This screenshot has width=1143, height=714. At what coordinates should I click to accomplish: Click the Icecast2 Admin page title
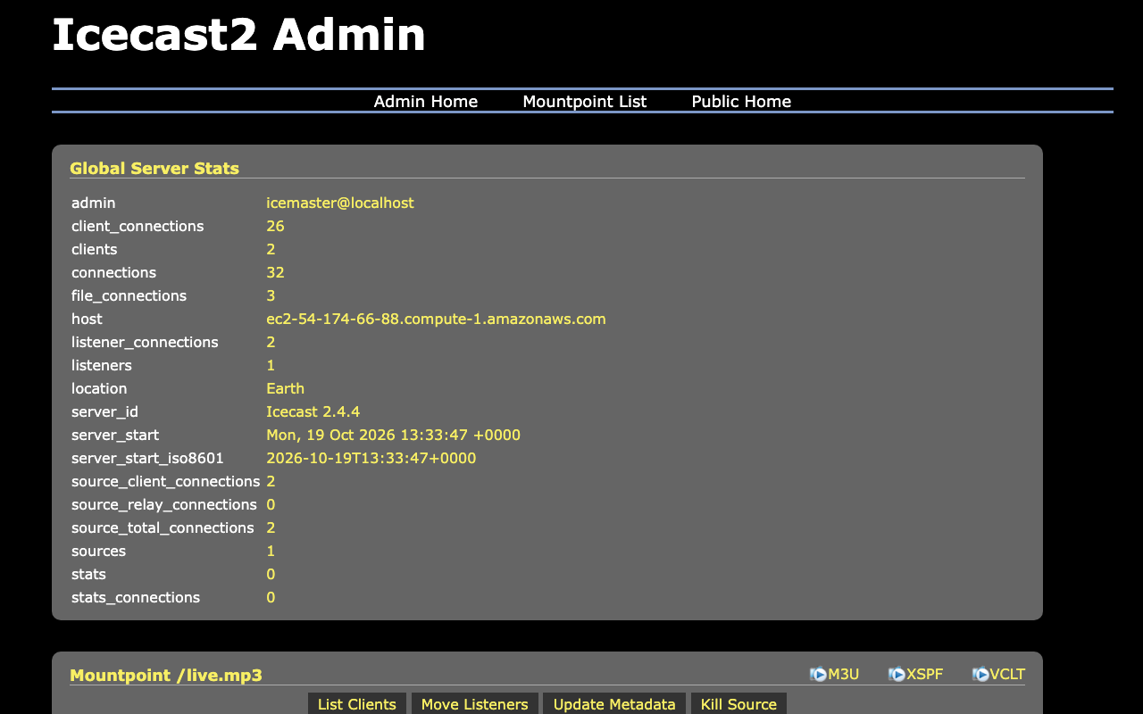click(x=238, y=36)
